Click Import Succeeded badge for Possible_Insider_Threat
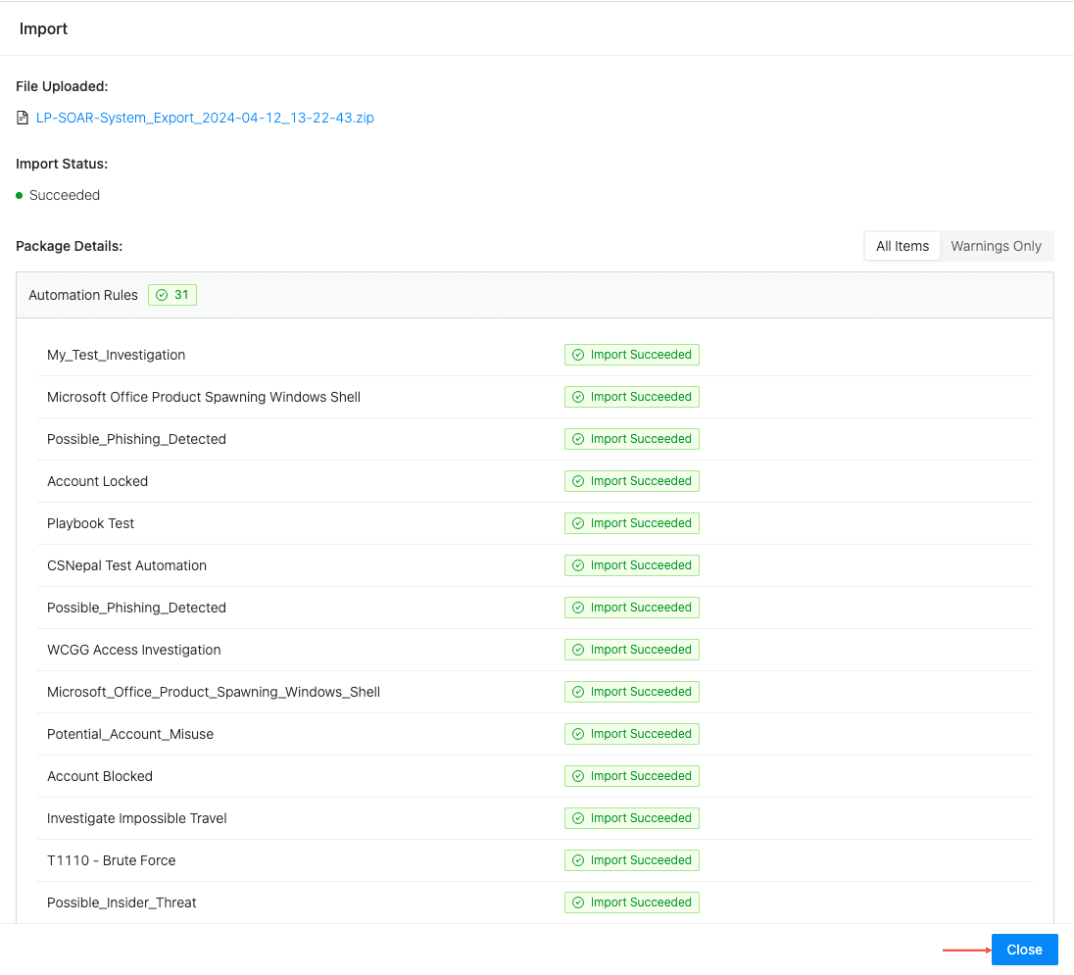Image resolution: width=1074 pixels, height=975 pixels. pyautogui.click(x=632, y=902)
